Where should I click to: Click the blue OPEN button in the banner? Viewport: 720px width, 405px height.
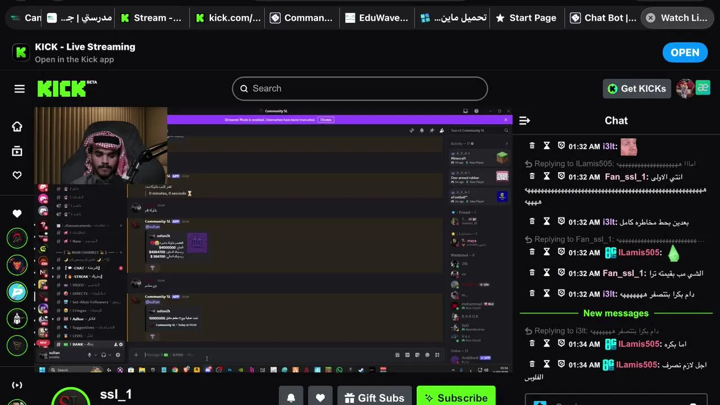[x=685, y=52]
